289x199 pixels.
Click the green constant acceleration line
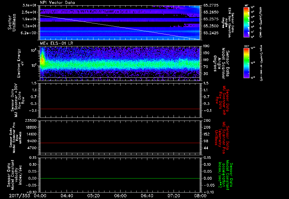120,178
